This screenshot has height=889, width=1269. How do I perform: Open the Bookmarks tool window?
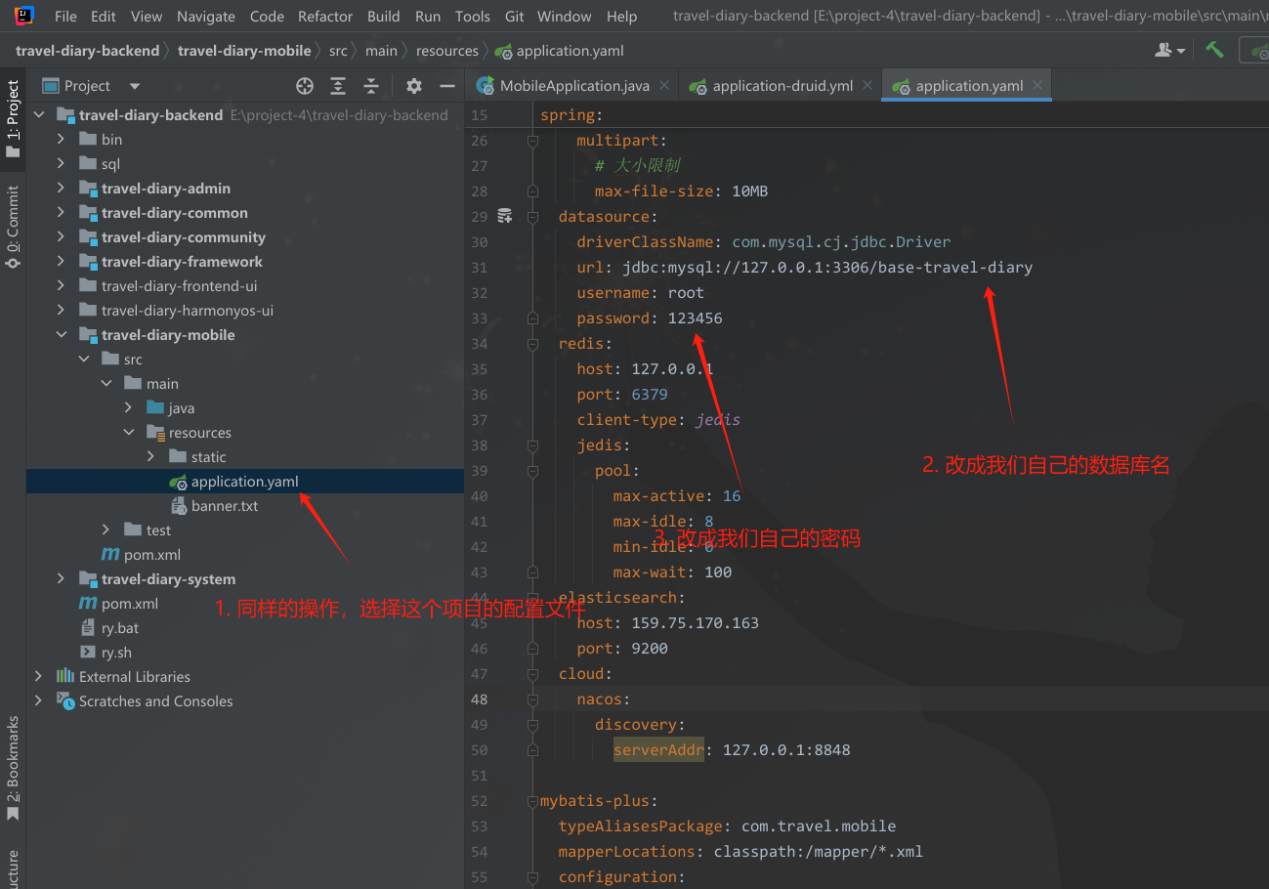[13, 769]
